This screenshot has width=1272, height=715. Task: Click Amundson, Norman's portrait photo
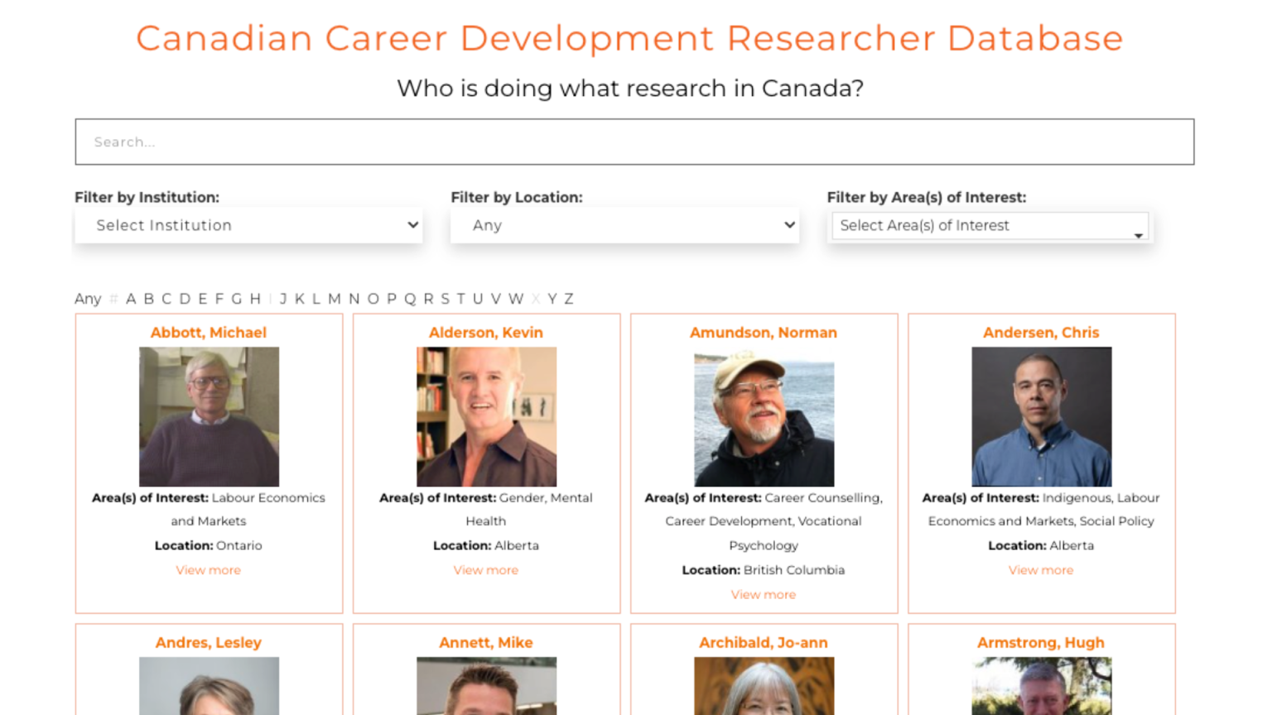point(763,416)
